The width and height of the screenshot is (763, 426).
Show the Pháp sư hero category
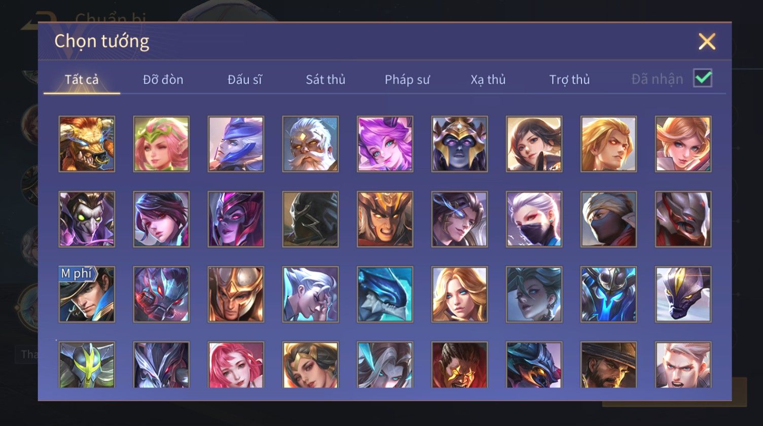407,80
